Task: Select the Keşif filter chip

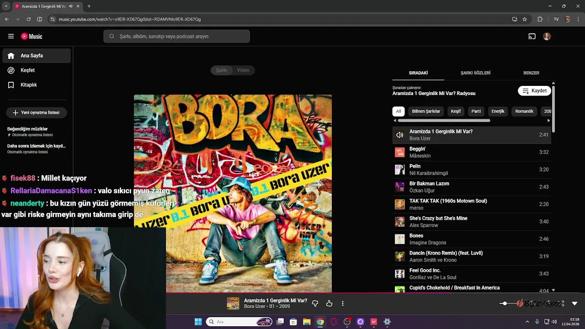Action: point(456,111)
